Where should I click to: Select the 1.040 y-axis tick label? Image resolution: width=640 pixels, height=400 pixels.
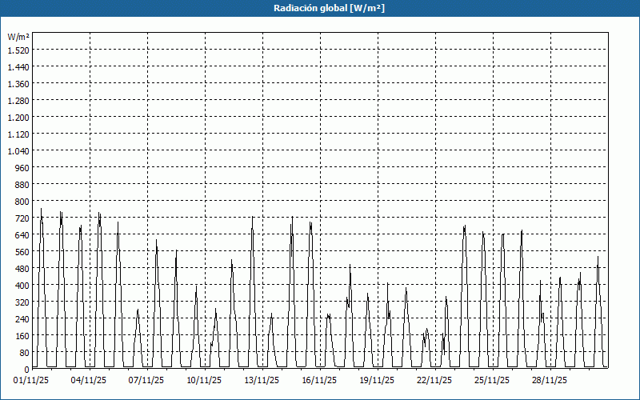[18, 150]
